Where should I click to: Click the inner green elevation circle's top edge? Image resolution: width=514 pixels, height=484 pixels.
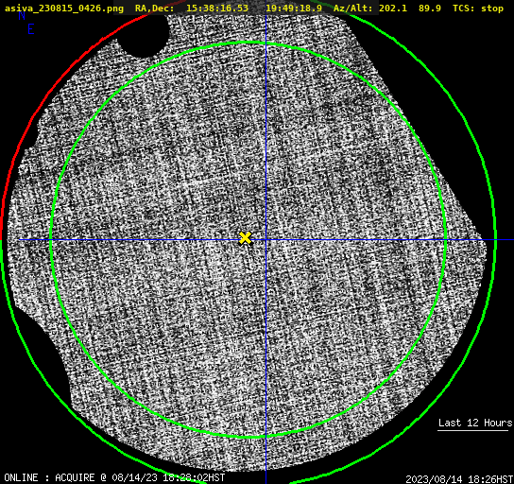point(248,43)
